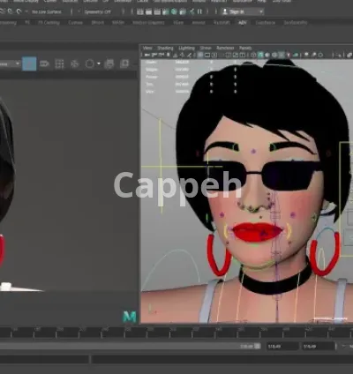Open the green Hypershade sphere icon
This screenshot has height=374, width=353.
click(x=174, y=11)
